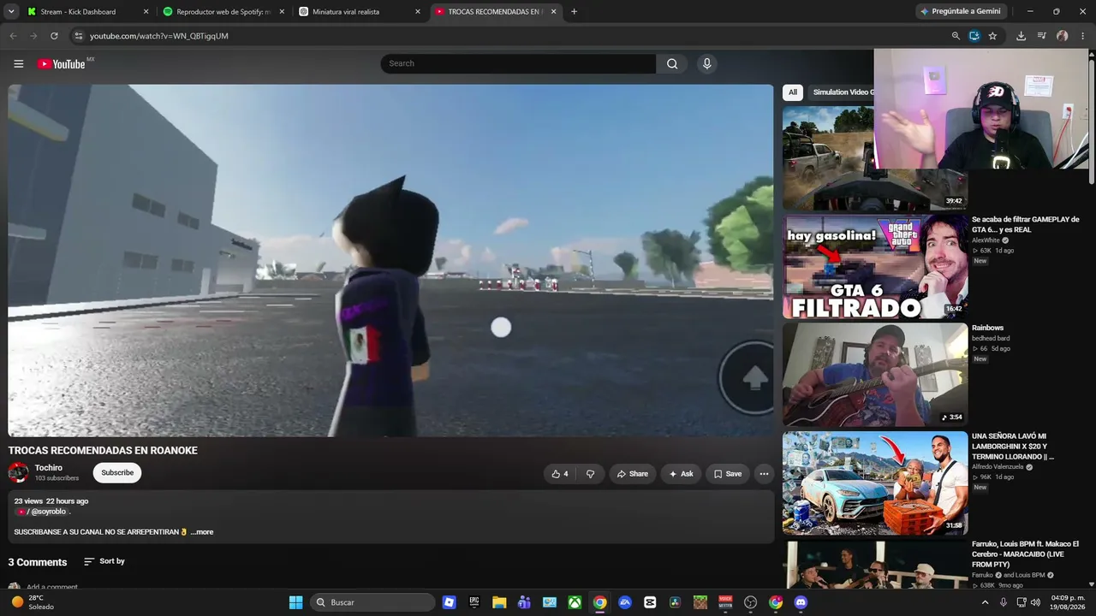The image size is (1096, 616).
Task: Open the Sort by comments dropdown
Action: tap(104, 561)
